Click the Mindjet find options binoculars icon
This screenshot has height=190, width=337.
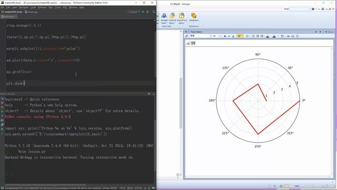(x=313, y=9)
